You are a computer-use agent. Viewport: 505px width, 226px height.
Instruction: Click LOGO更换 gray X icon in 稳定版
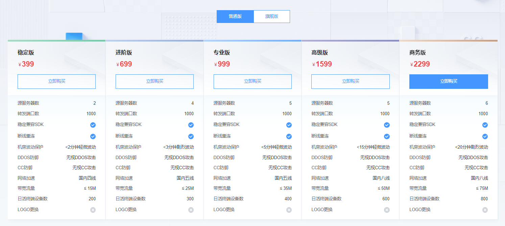point(93,210)
